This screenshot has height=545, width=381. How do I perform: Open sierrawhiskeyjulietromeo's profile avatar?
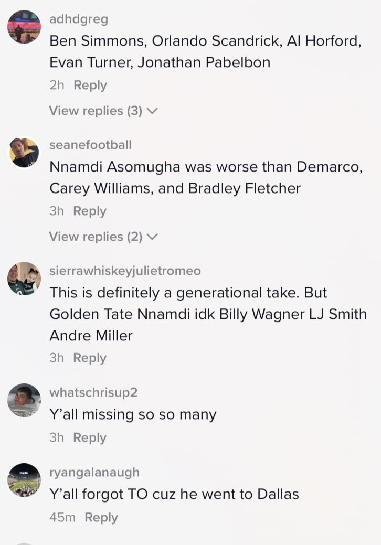point(24,279)
